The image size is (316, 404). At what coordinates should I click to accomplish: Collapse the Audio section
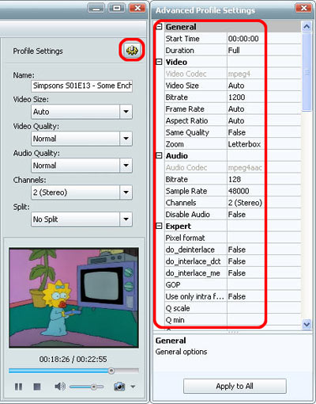pos(159,156)
